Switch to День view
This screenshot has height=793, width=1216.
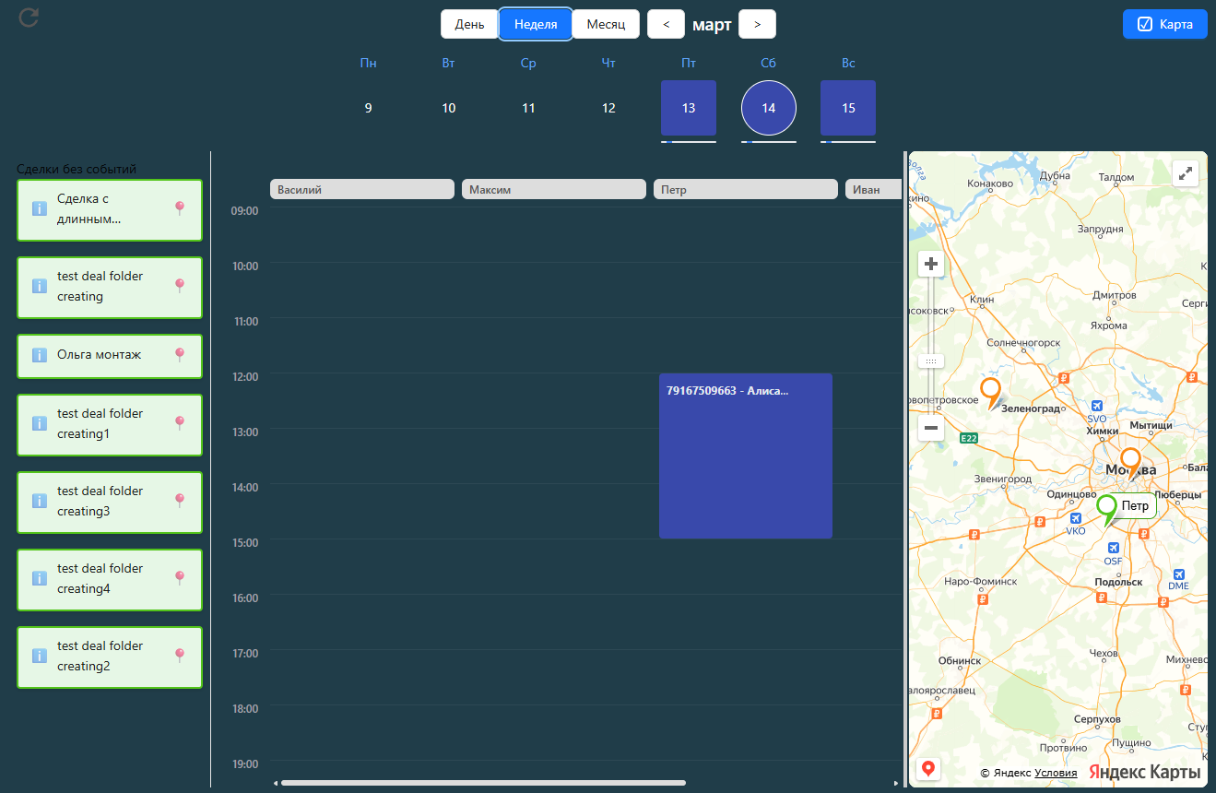coord(469,24)
